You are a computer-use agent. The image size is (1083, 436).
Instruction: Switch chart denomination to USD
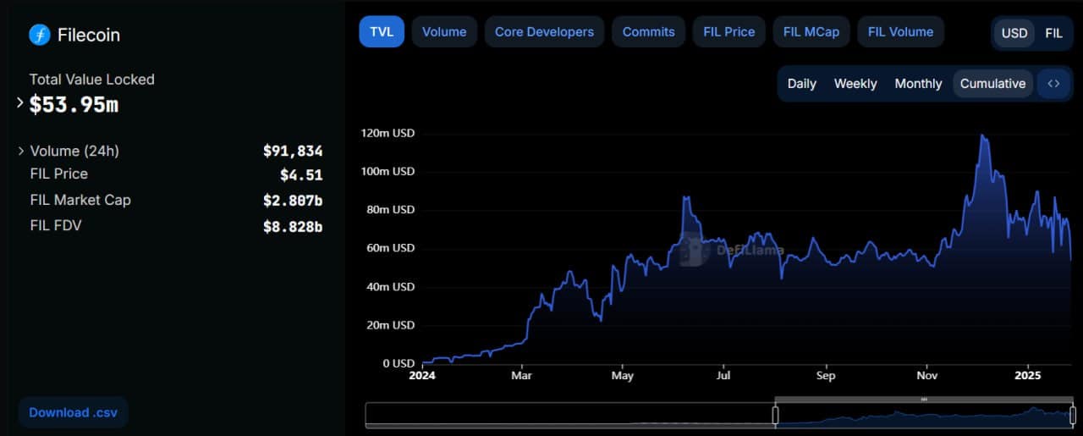coord(1014,34)
